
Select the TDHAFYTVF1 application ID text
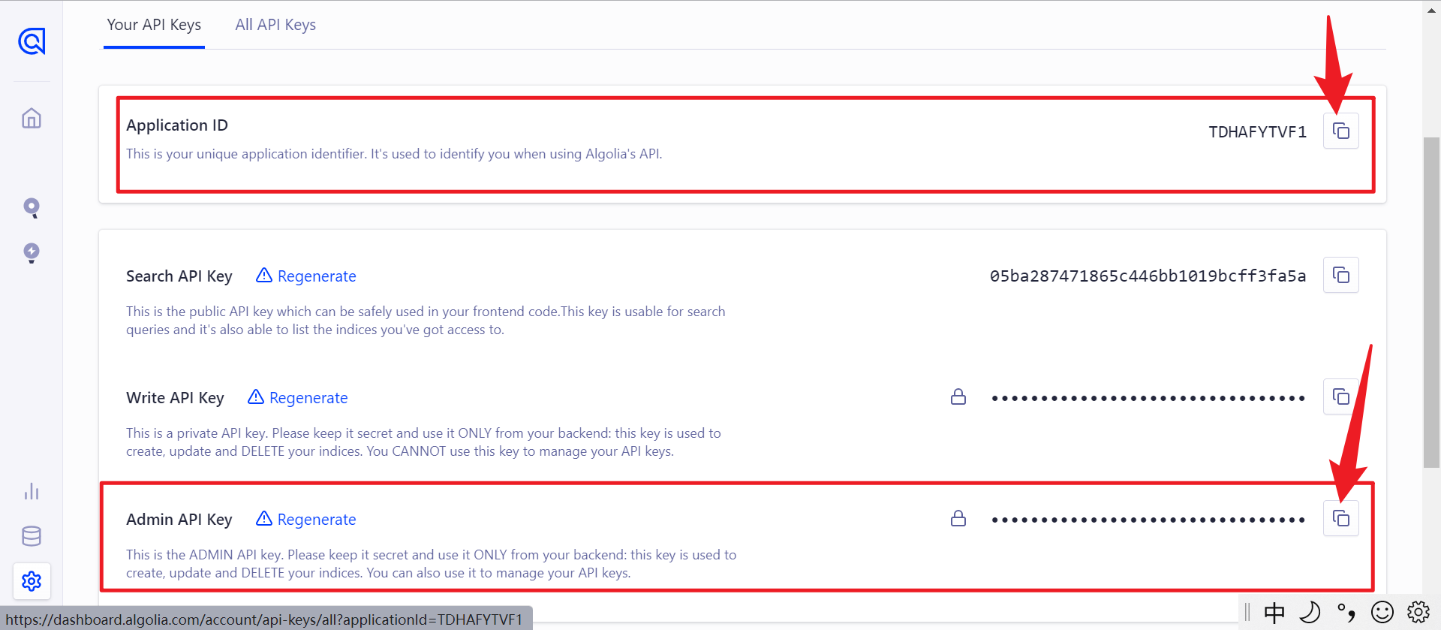[1257, 132]
